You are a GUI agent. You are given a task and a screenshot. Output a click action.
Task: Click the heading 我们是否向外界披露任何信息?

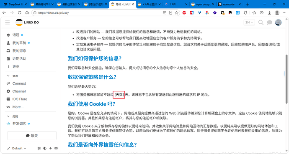pyautogui.click(x=102, y=145)
